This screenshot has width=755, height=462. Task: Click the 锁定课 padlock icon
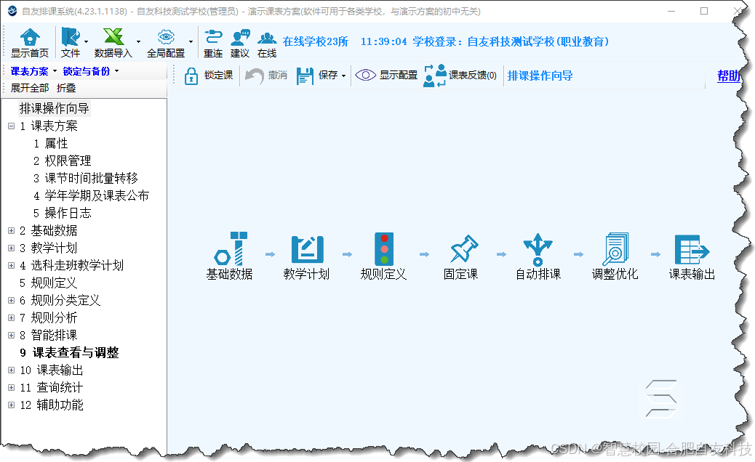click(191, 76)
